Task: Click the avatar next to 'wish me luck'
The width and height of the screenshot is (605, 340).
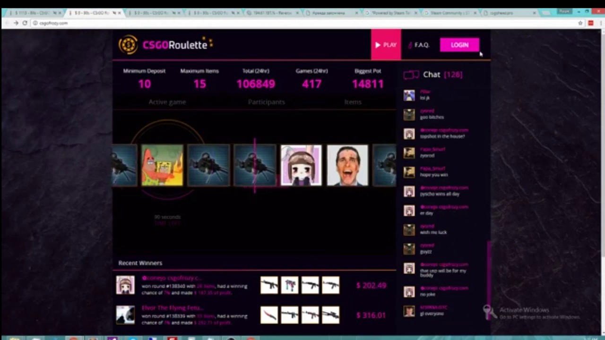Action: 409,229
